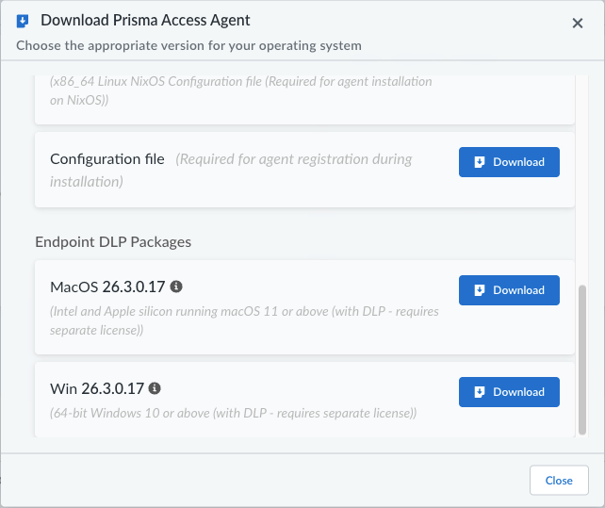Image resolution: width=605 pixels, height=508 pixels.
Task: Click the x86_64 Linux NixOS description text
Action: [x=240, y=90]
